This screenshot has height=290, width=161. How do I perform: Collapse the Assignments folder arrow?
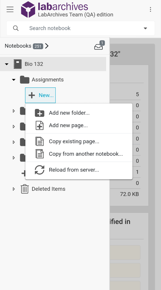[x=14, y=80]
